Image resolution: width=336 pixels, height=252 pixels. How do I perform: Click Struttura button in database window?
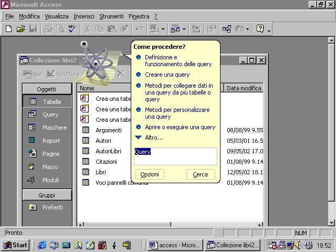click(x=63, y=74)
